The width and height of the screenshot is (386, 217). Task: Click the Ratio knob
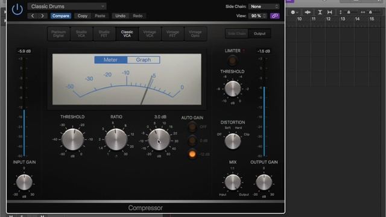click(x=116, y=139)
